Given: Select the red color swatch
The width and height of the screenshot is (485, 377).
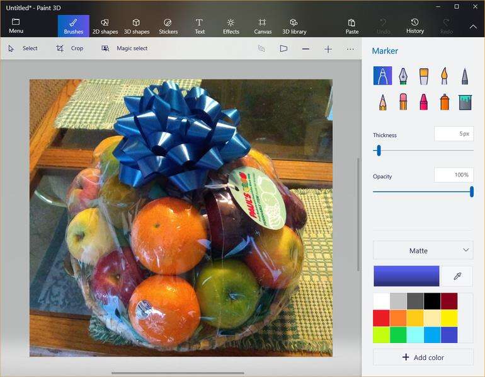Looking at the screenshot, I should point(381,318).
